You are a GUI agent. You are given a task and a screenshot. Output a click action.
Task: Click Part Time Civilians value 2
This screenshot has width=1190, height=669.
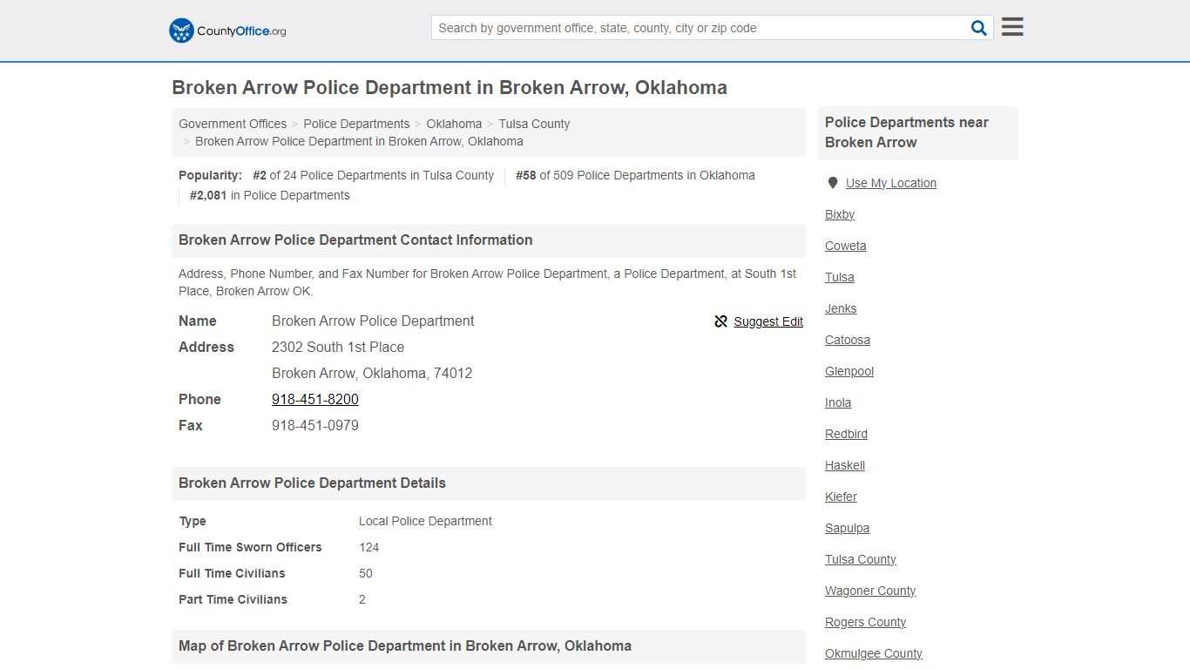click(362, 599)
